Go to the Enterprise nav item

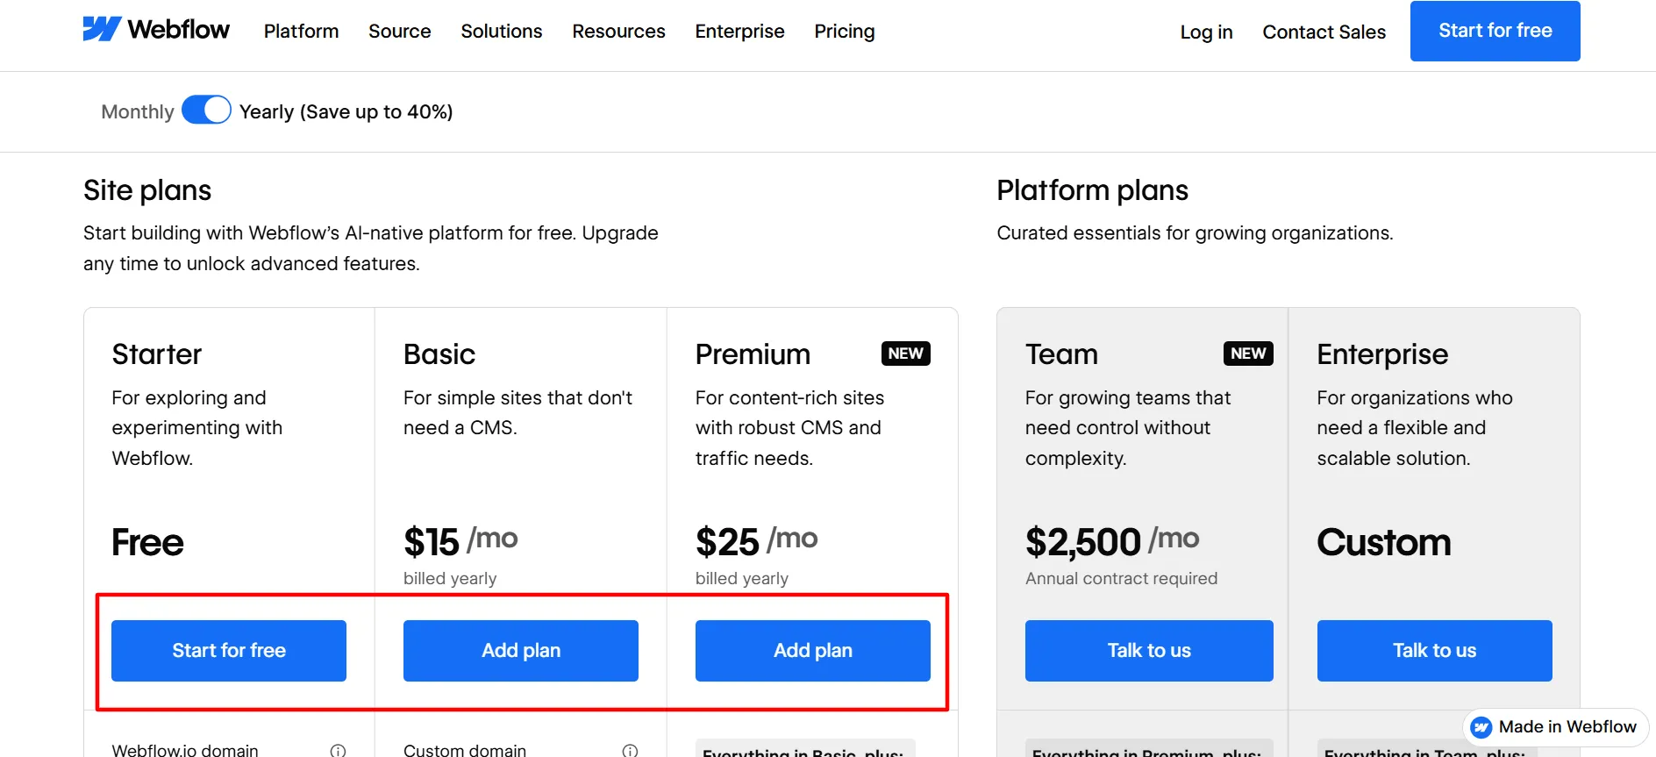[x=739, y=32]
